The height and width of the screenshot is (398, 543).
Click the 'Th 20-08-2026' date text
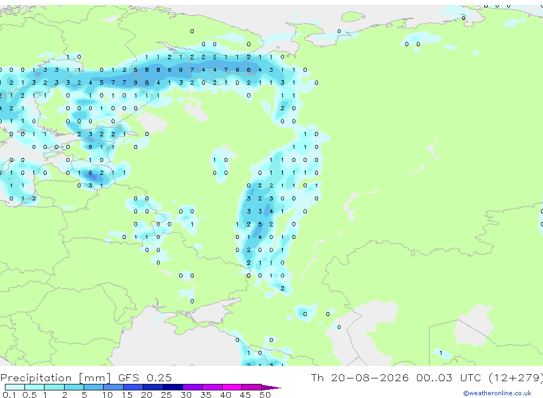[x=360, y=377]
